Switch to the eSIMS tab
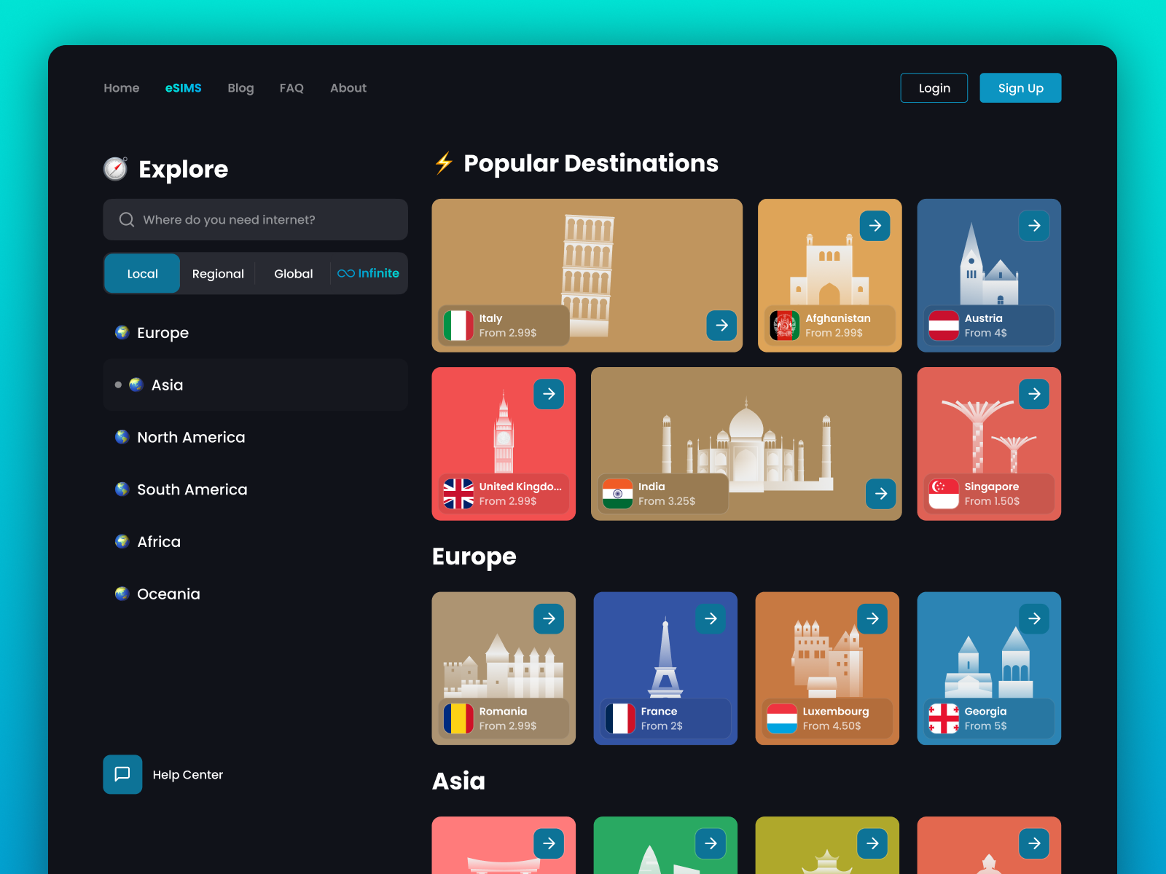Screen dimensions: 1166x874 183,87
